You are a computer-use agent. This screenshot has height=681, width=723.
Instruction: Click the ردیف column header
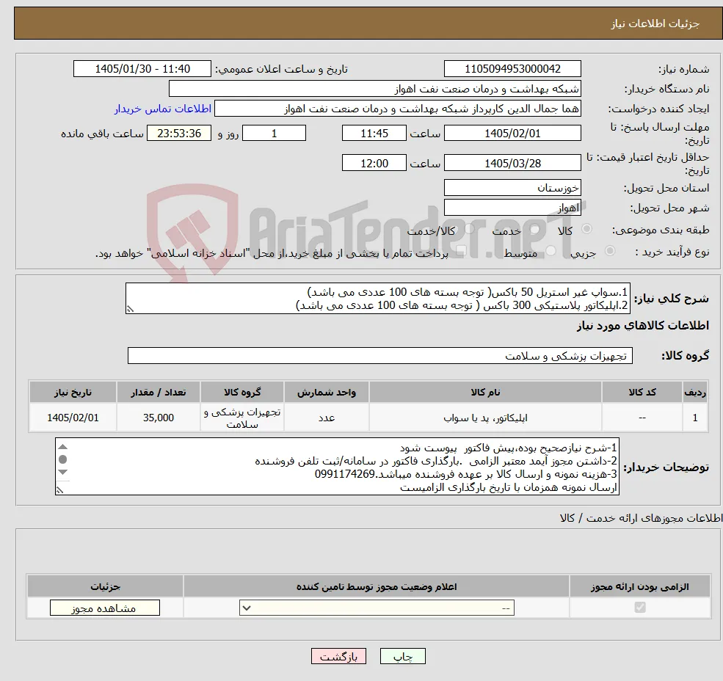(695, 393)
